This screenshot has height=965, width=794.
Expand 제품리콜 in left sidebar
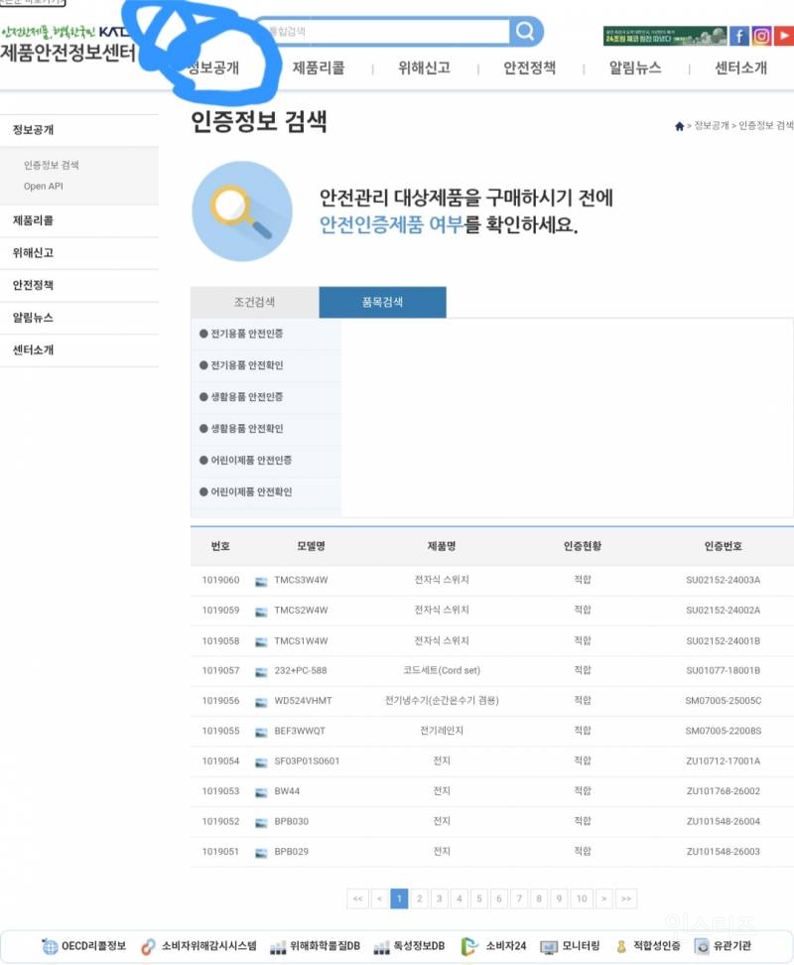tap(79, 220)
